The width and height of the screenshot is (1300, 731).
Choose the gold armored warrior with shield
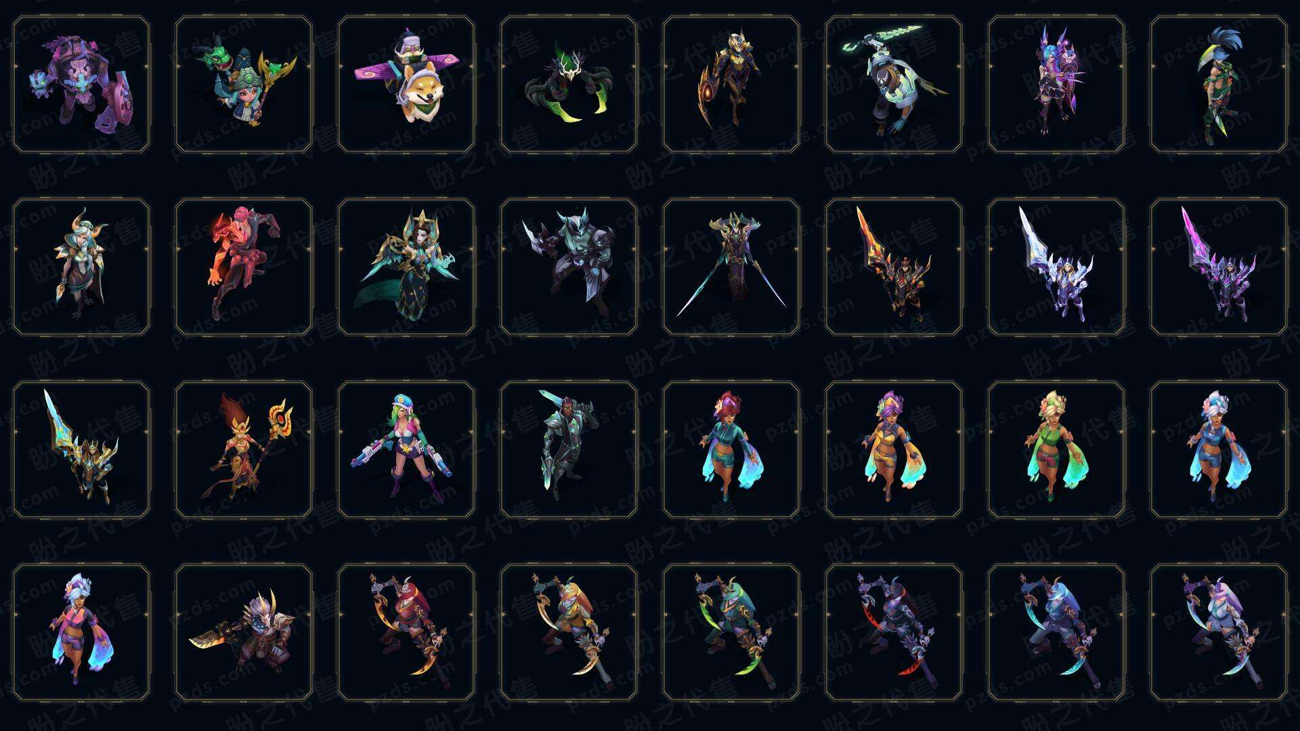(731, 85)
